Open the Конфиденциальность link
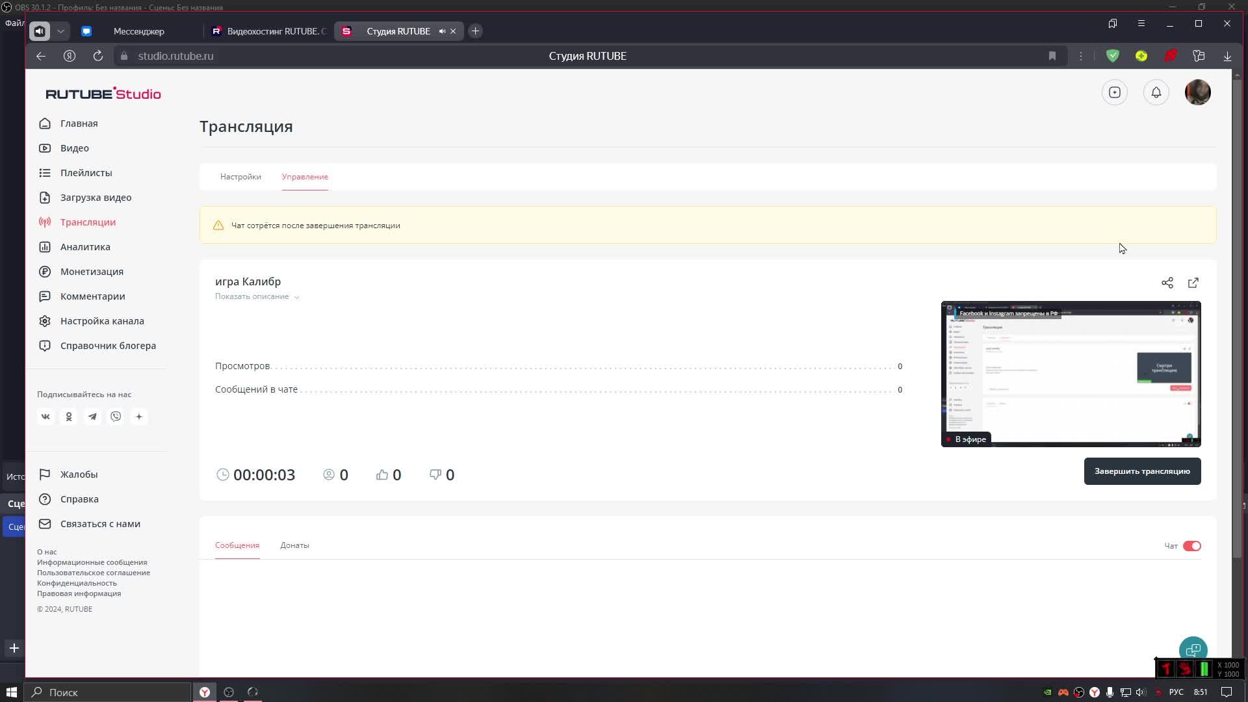Image resolution: width=1248 pixels, height=702 pixels. (77, 583)
